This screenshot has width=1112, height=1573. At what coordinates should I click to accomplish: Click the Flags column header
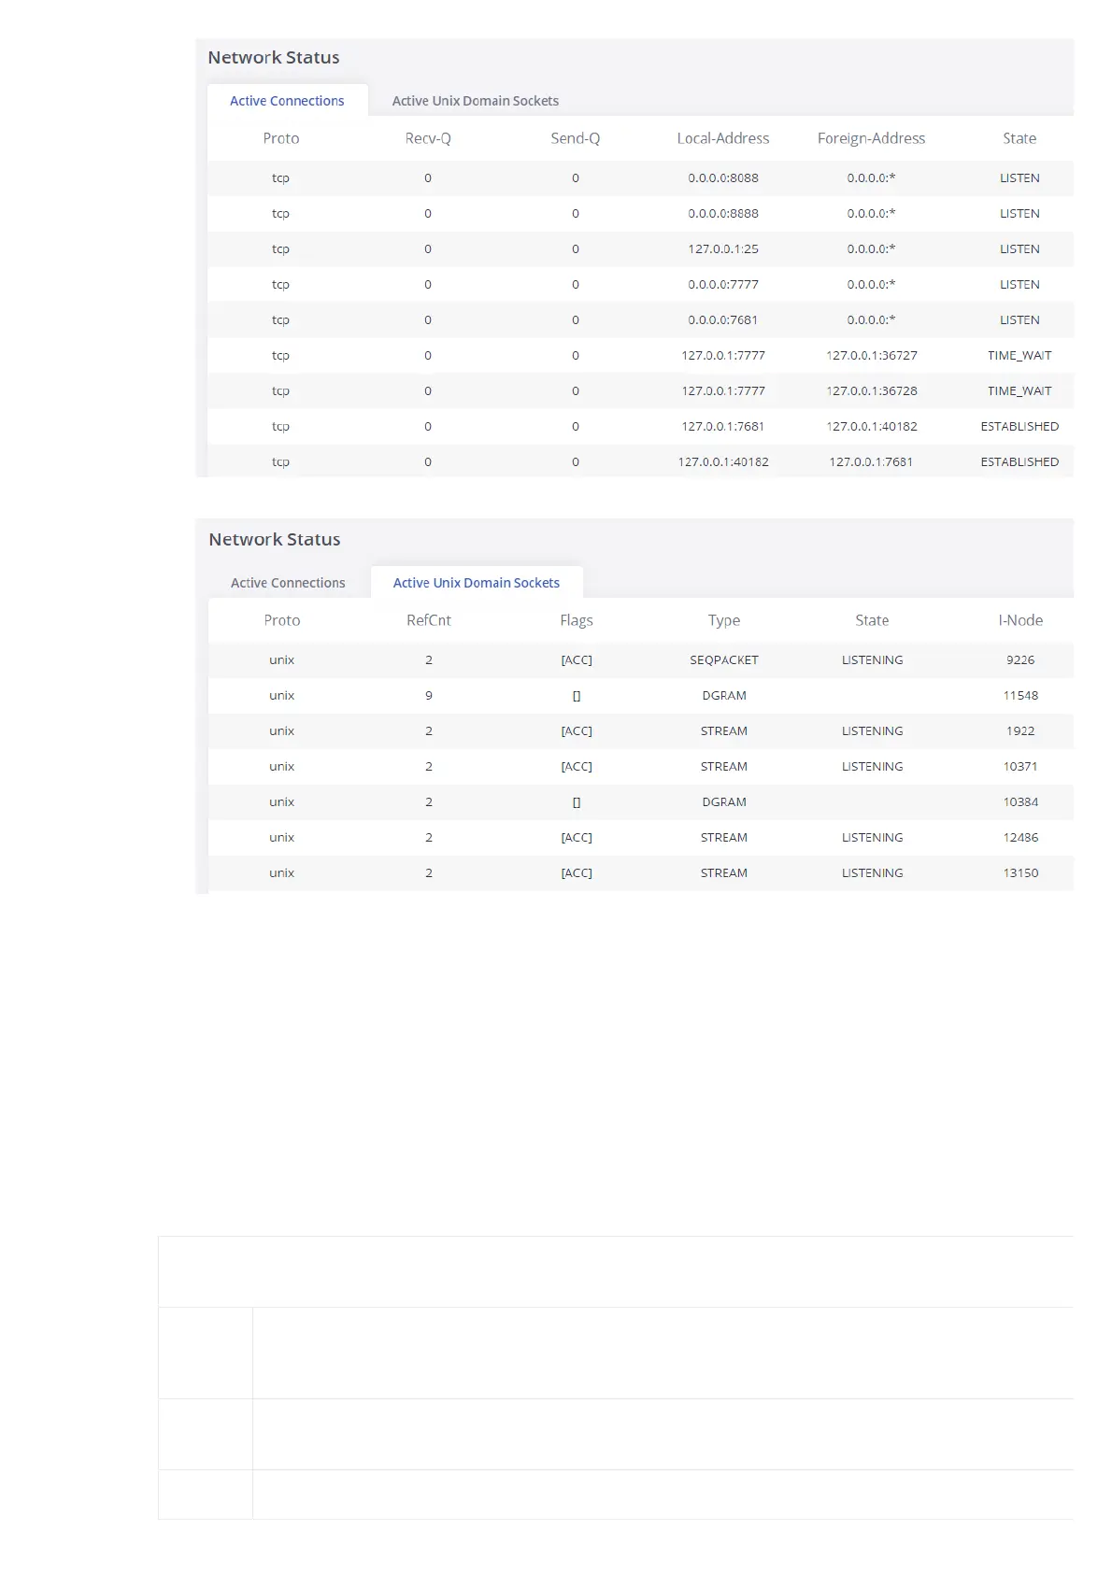coord(577,620)
